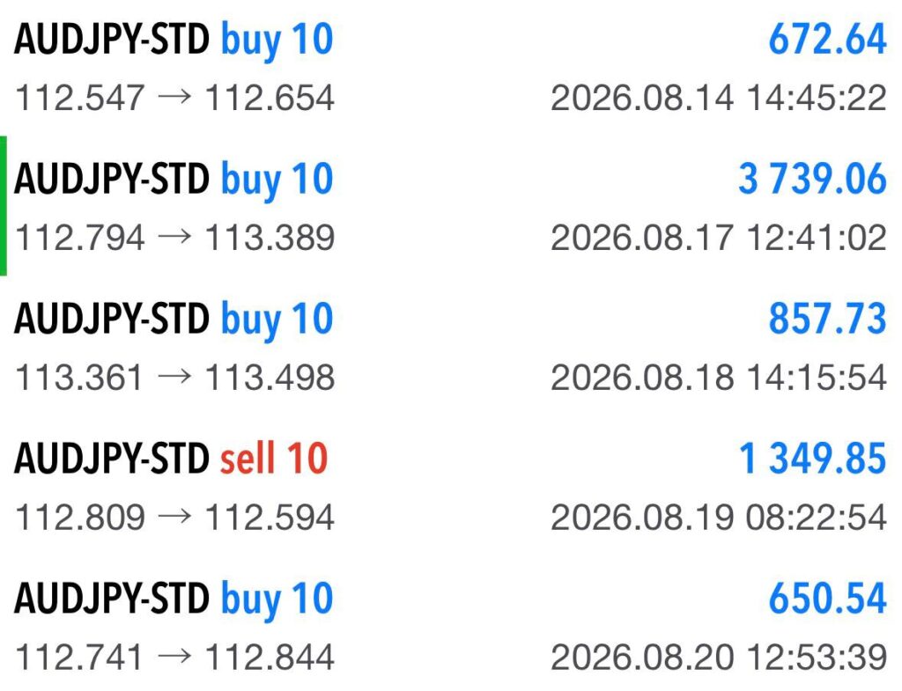Tap the price range 113.361 → 113.498
This screenshot has height=691, width=902.
tap(175, 377)
